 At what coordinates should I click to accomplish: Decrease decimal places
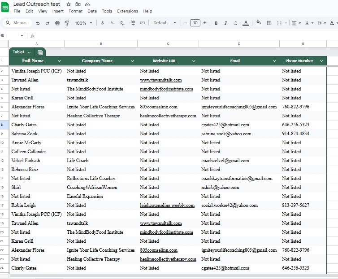tap(122, 23)
